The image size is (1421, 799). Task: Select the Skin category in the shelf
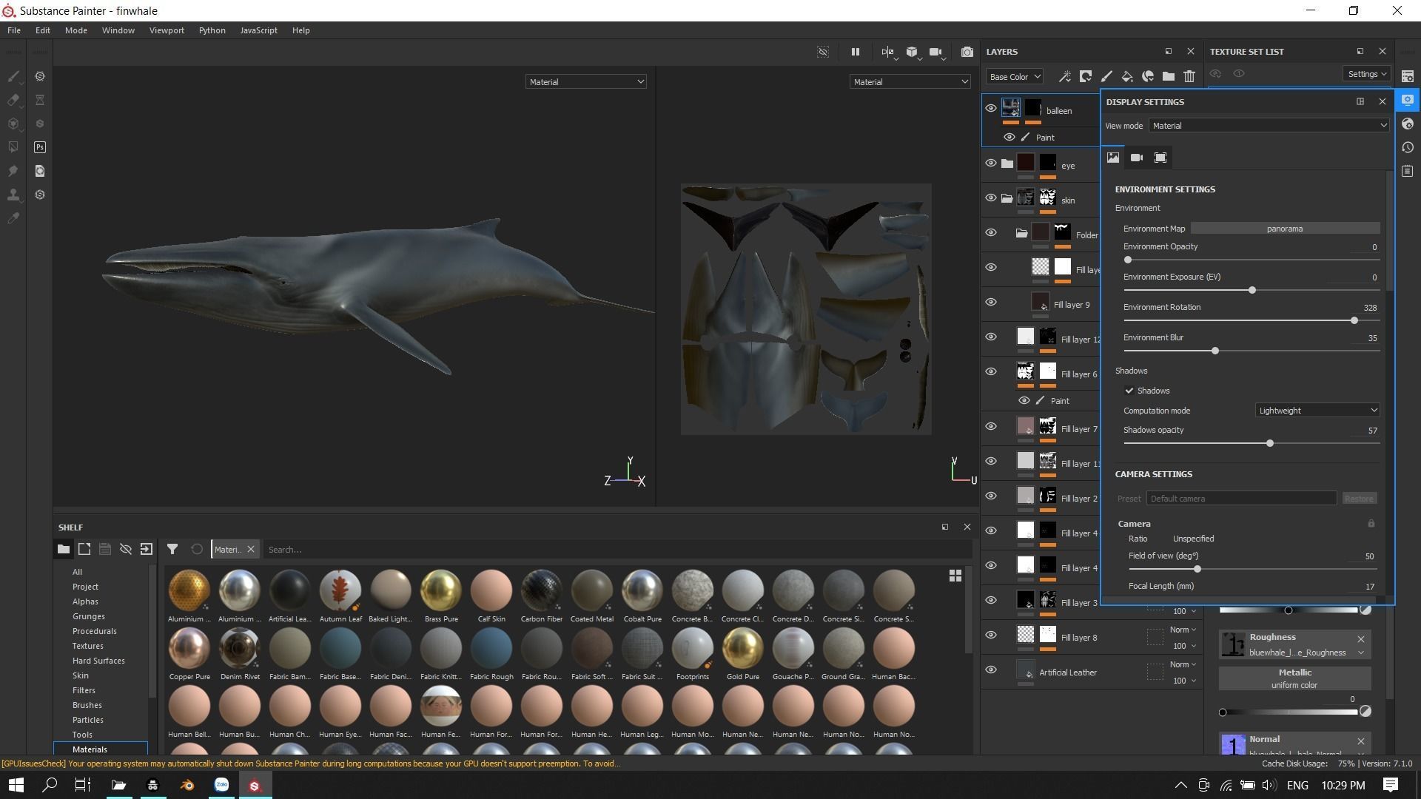coord(81,675)
